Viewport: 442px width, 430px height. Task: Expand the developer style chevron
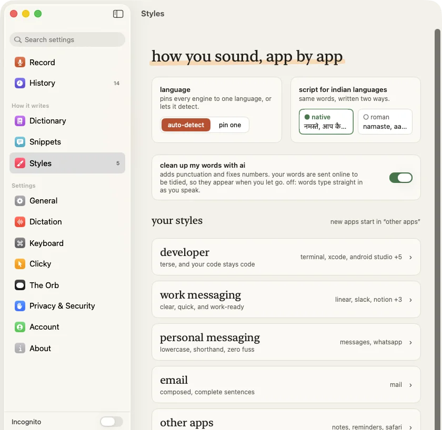pos(410,258)
